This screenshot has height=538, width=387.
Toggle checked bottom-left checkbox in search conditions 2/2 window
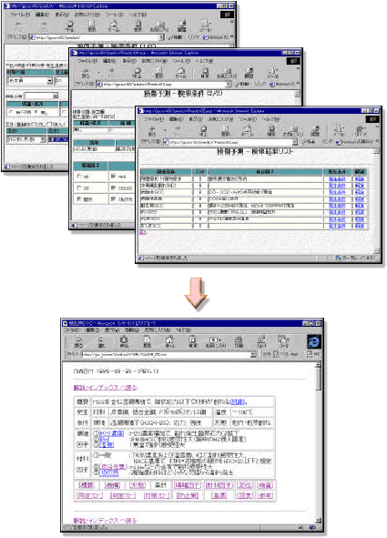tap(79, 198)
